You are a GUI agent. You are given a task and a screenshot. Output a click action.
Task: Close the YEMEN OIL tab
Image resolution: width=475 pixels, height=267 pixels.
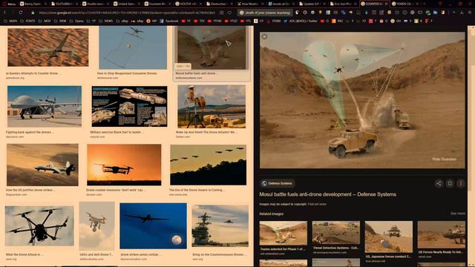pos(417,4)
